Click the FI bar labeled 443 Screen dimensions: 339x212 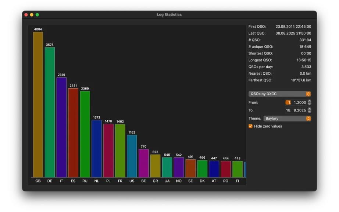pyautogui.click(x=238, y=169)
